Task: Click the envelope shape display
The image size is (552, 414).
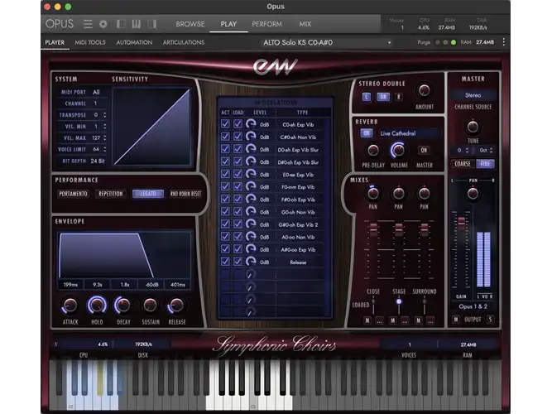Action: [x=124, y=255]
